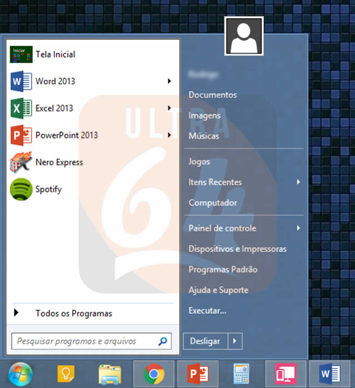The image size is (355, 388).
Task: Click the Desligar shutdown button
Action: pyautogui.click(x=205, y=341)
